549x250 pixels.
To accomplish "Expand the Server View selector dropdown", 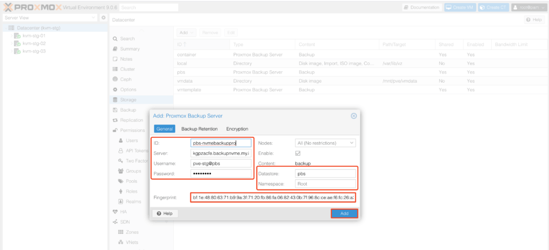I will (x=94, y=18).
